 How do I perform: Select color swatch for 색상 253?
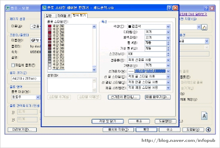[x=50, y=61]
